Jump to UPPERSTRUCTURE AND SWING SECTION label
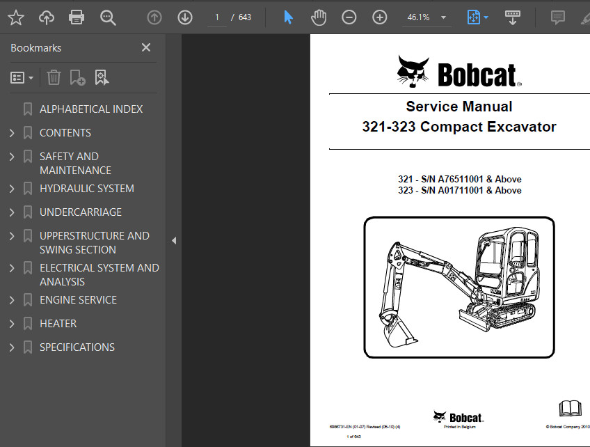This screenshot has width=590, height=447. 95,243
